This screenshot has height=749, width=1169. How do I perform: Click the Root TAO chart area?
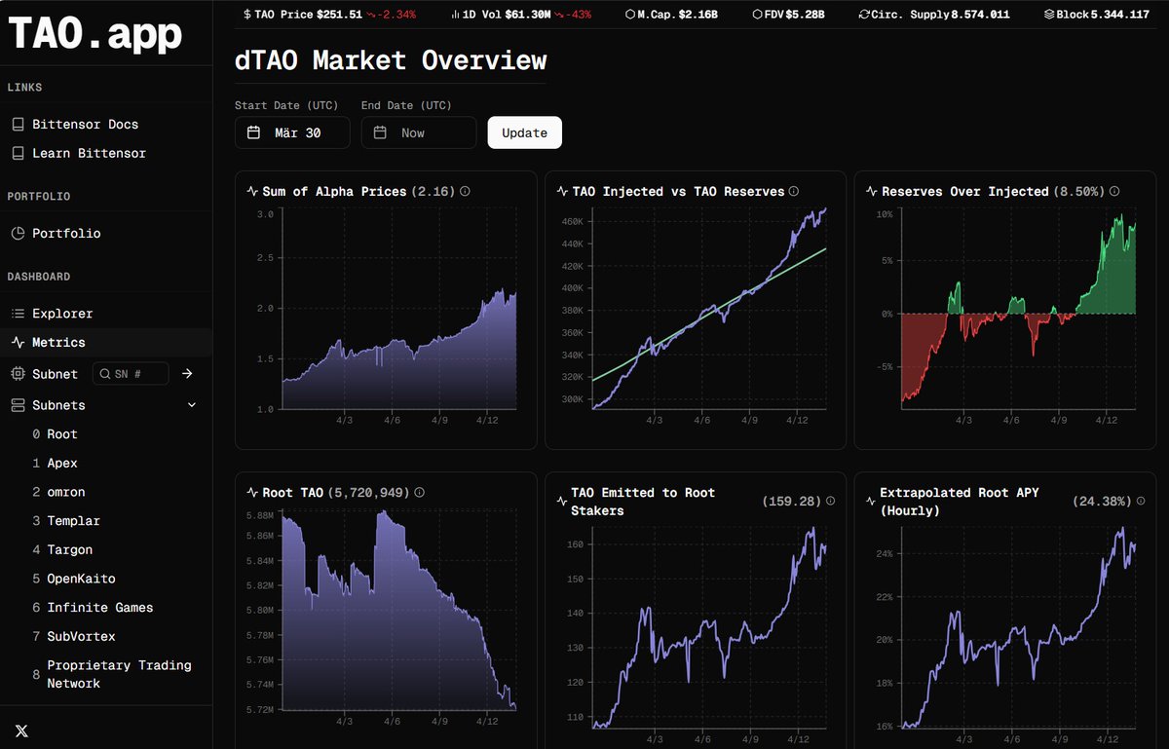pos(400,612)
